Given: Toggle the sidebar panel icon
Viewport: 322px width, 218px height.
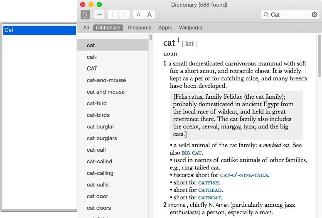Looking at the screenshot, I should [x=85, y=15].
